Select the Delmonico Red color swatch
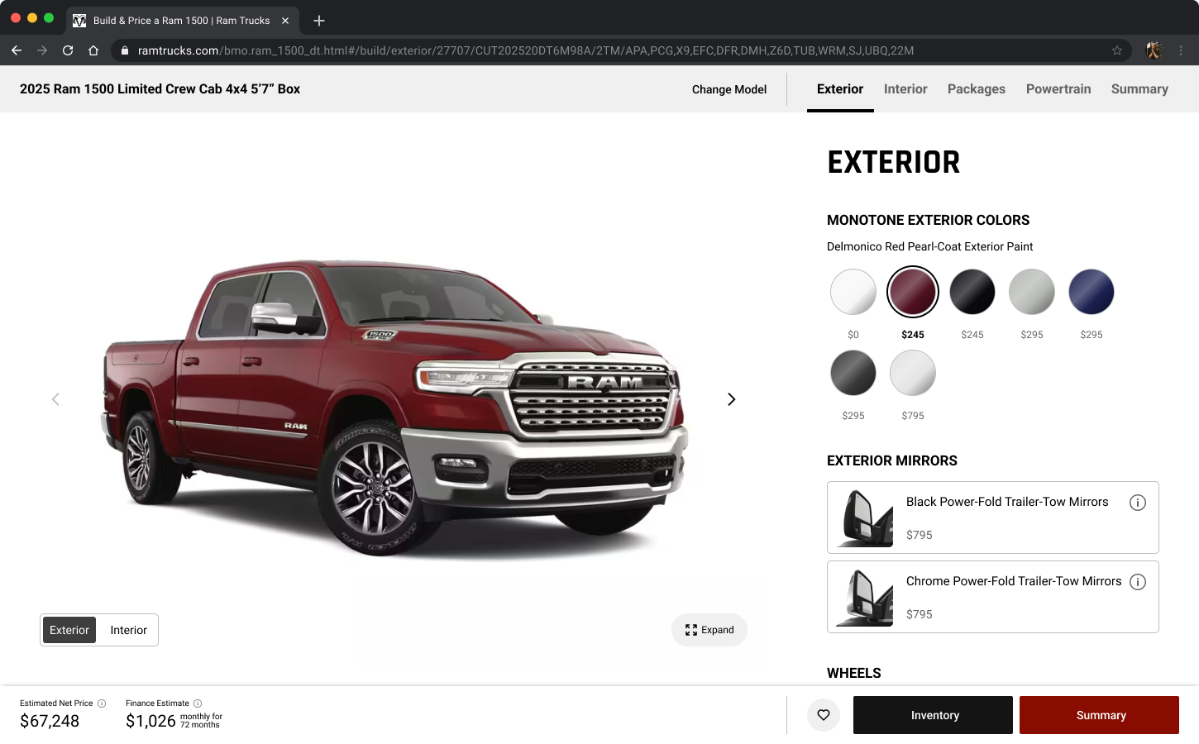 pos(913,292)
